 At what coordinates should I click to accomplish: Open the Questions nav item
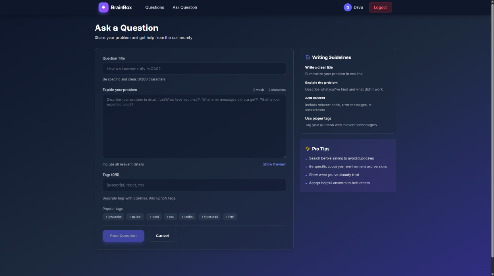click(x=154, y=7)
